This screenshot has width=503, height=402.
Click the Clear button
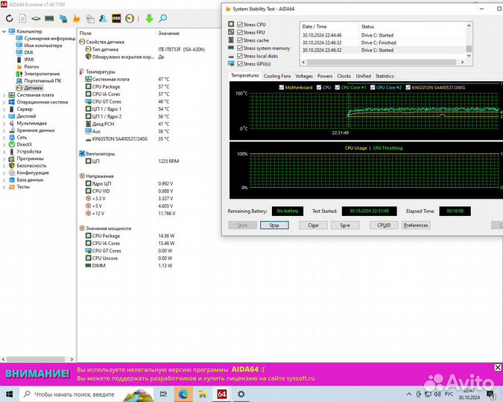tap(313, 225)
